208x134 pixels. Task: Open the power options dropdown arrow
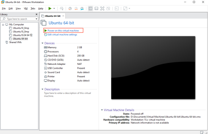pos(54,9)
